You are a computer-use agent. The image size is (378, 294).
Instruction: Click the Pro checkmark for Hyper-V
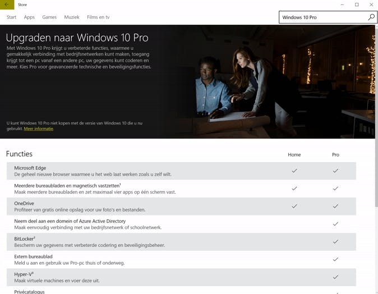(x=335, y=277)
